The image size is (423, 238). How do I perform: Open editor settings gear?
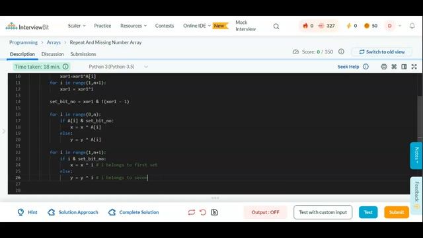[384, 66]
